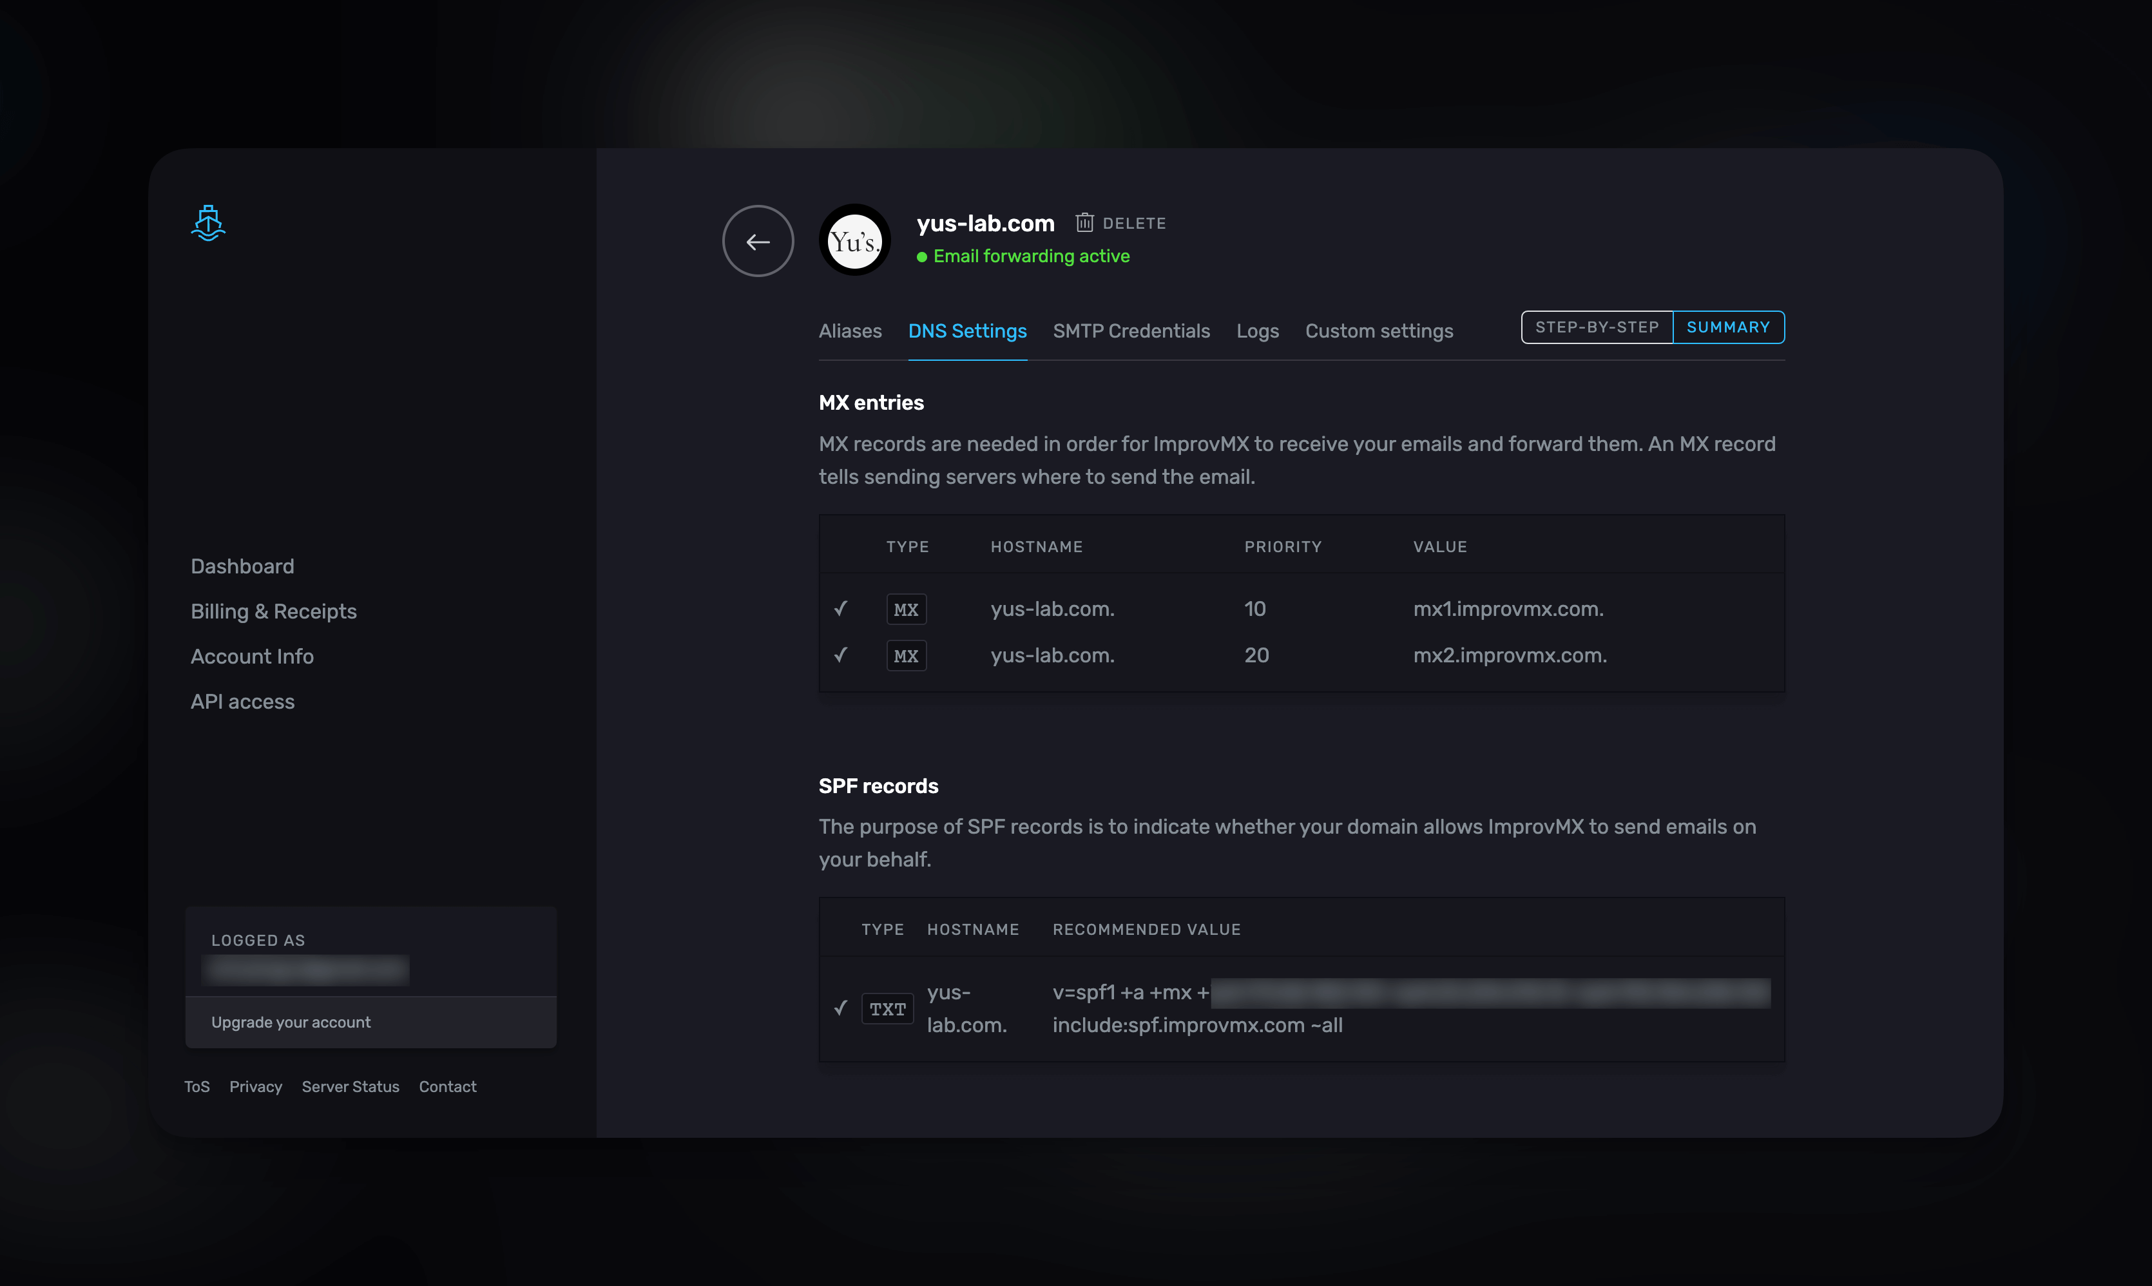Click the priority value 20
This screenshot has height=1286, width=2152.
coord(1256,655)
